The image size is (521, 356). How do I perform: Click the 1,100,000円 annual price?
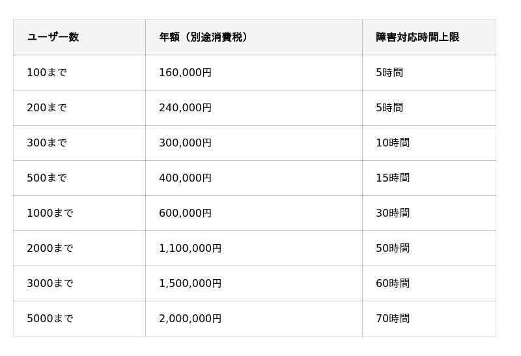click(190, 248)
